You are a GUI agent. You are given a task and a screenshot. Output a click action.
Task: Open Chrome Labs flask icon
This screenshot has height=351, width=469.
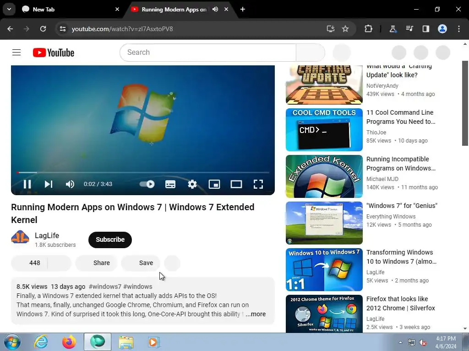pos(393,29)
